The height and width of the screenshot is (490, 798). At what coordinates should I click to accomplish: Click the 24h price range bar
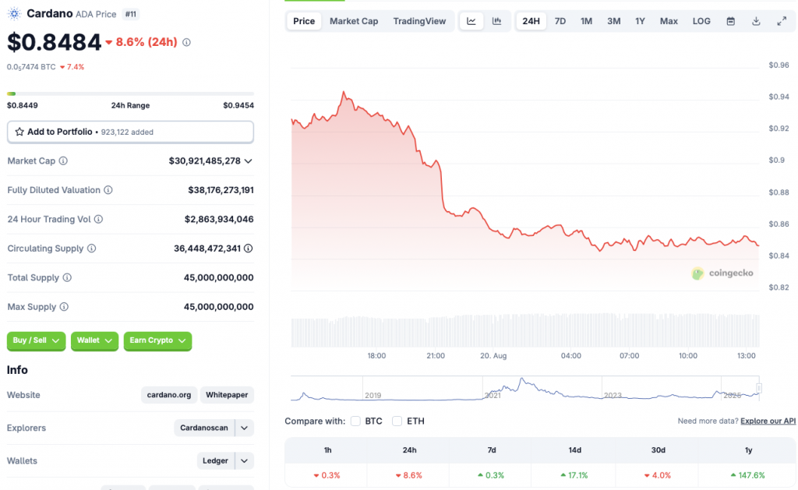pyautogui.click(x=130, y=93)
